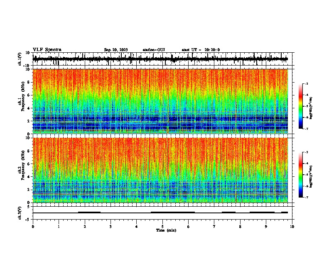
Task: Click the time axis tick label "0"
Action: pyautogui.click(x=33, y=227)
